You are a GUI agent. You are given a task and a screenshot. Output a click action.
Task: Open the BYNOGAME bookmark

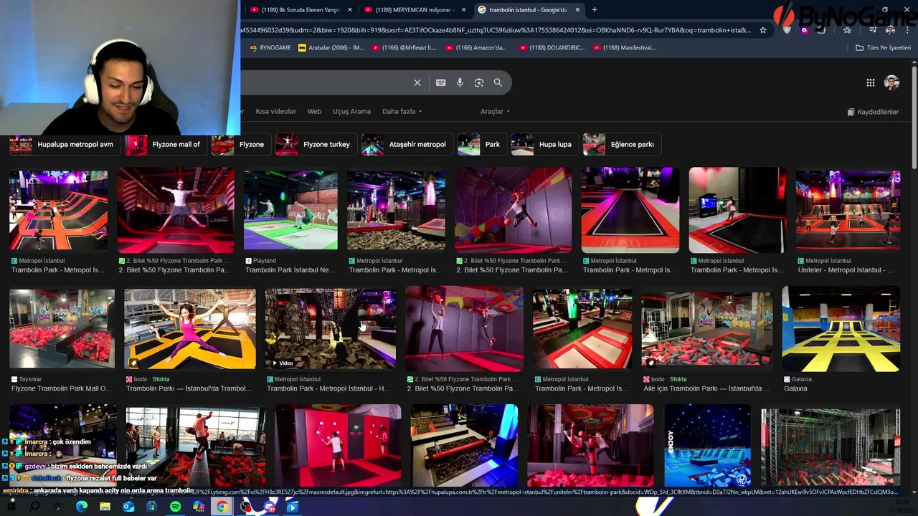270,48
